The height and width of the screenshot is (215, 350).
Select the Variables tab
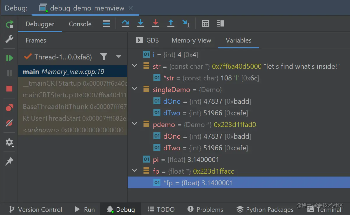click(239, 40)
